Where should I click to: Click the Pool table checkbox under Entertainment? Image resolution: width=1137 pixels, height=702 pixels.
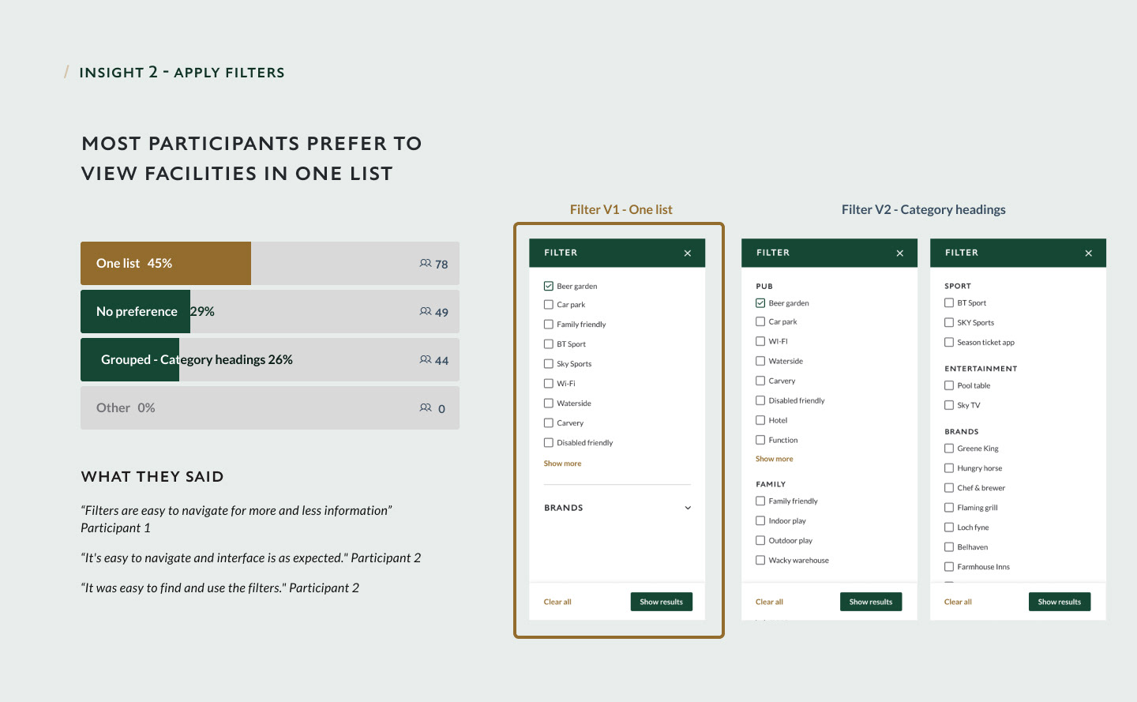click(949, 385)
